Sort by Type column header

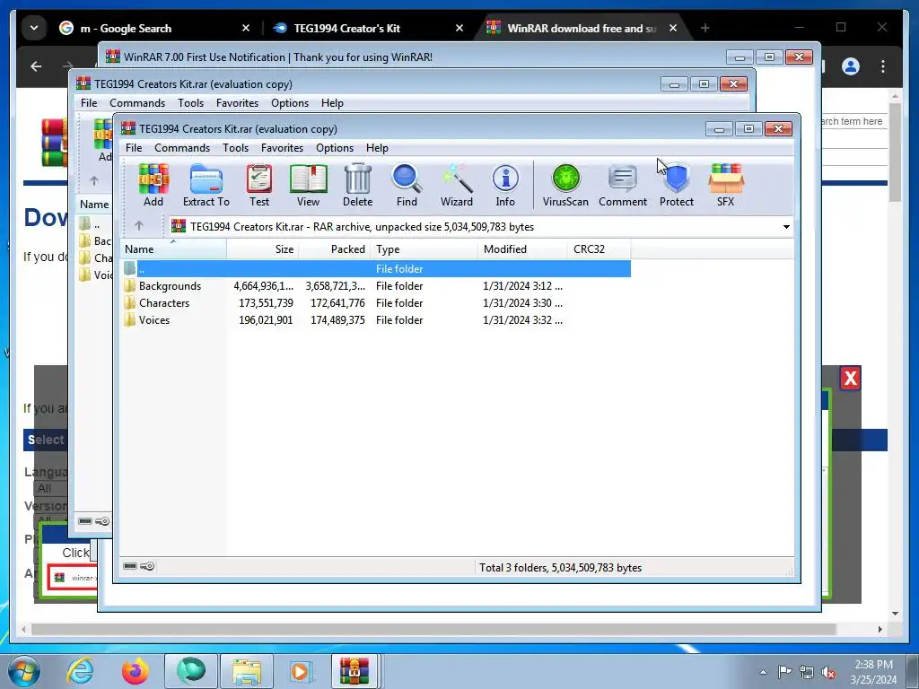[424, 249]
